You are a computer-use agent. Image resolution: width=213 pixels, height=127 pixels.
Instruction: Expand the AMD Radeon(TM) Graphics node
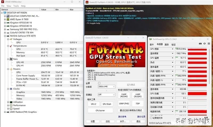[5, 112]
